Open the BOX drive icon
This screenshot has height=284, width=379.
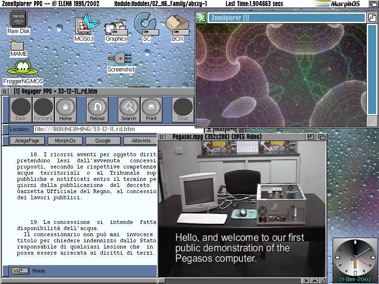178,24
